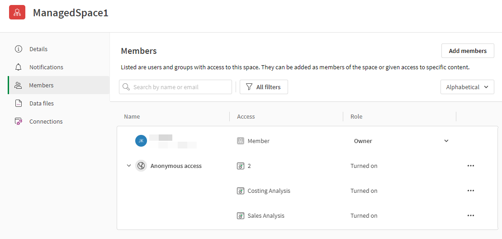Click Turned on in Anonymous access row
The image size is (502, 239).
click(x=364, y=166)
